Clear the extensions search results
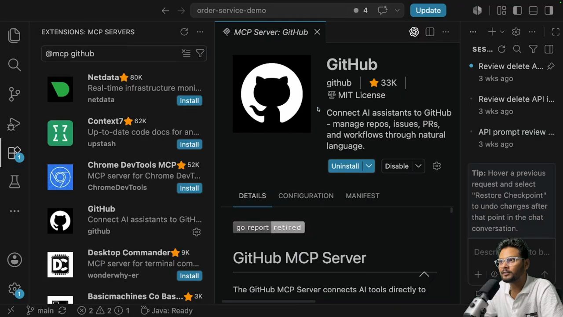 (186, 53)
